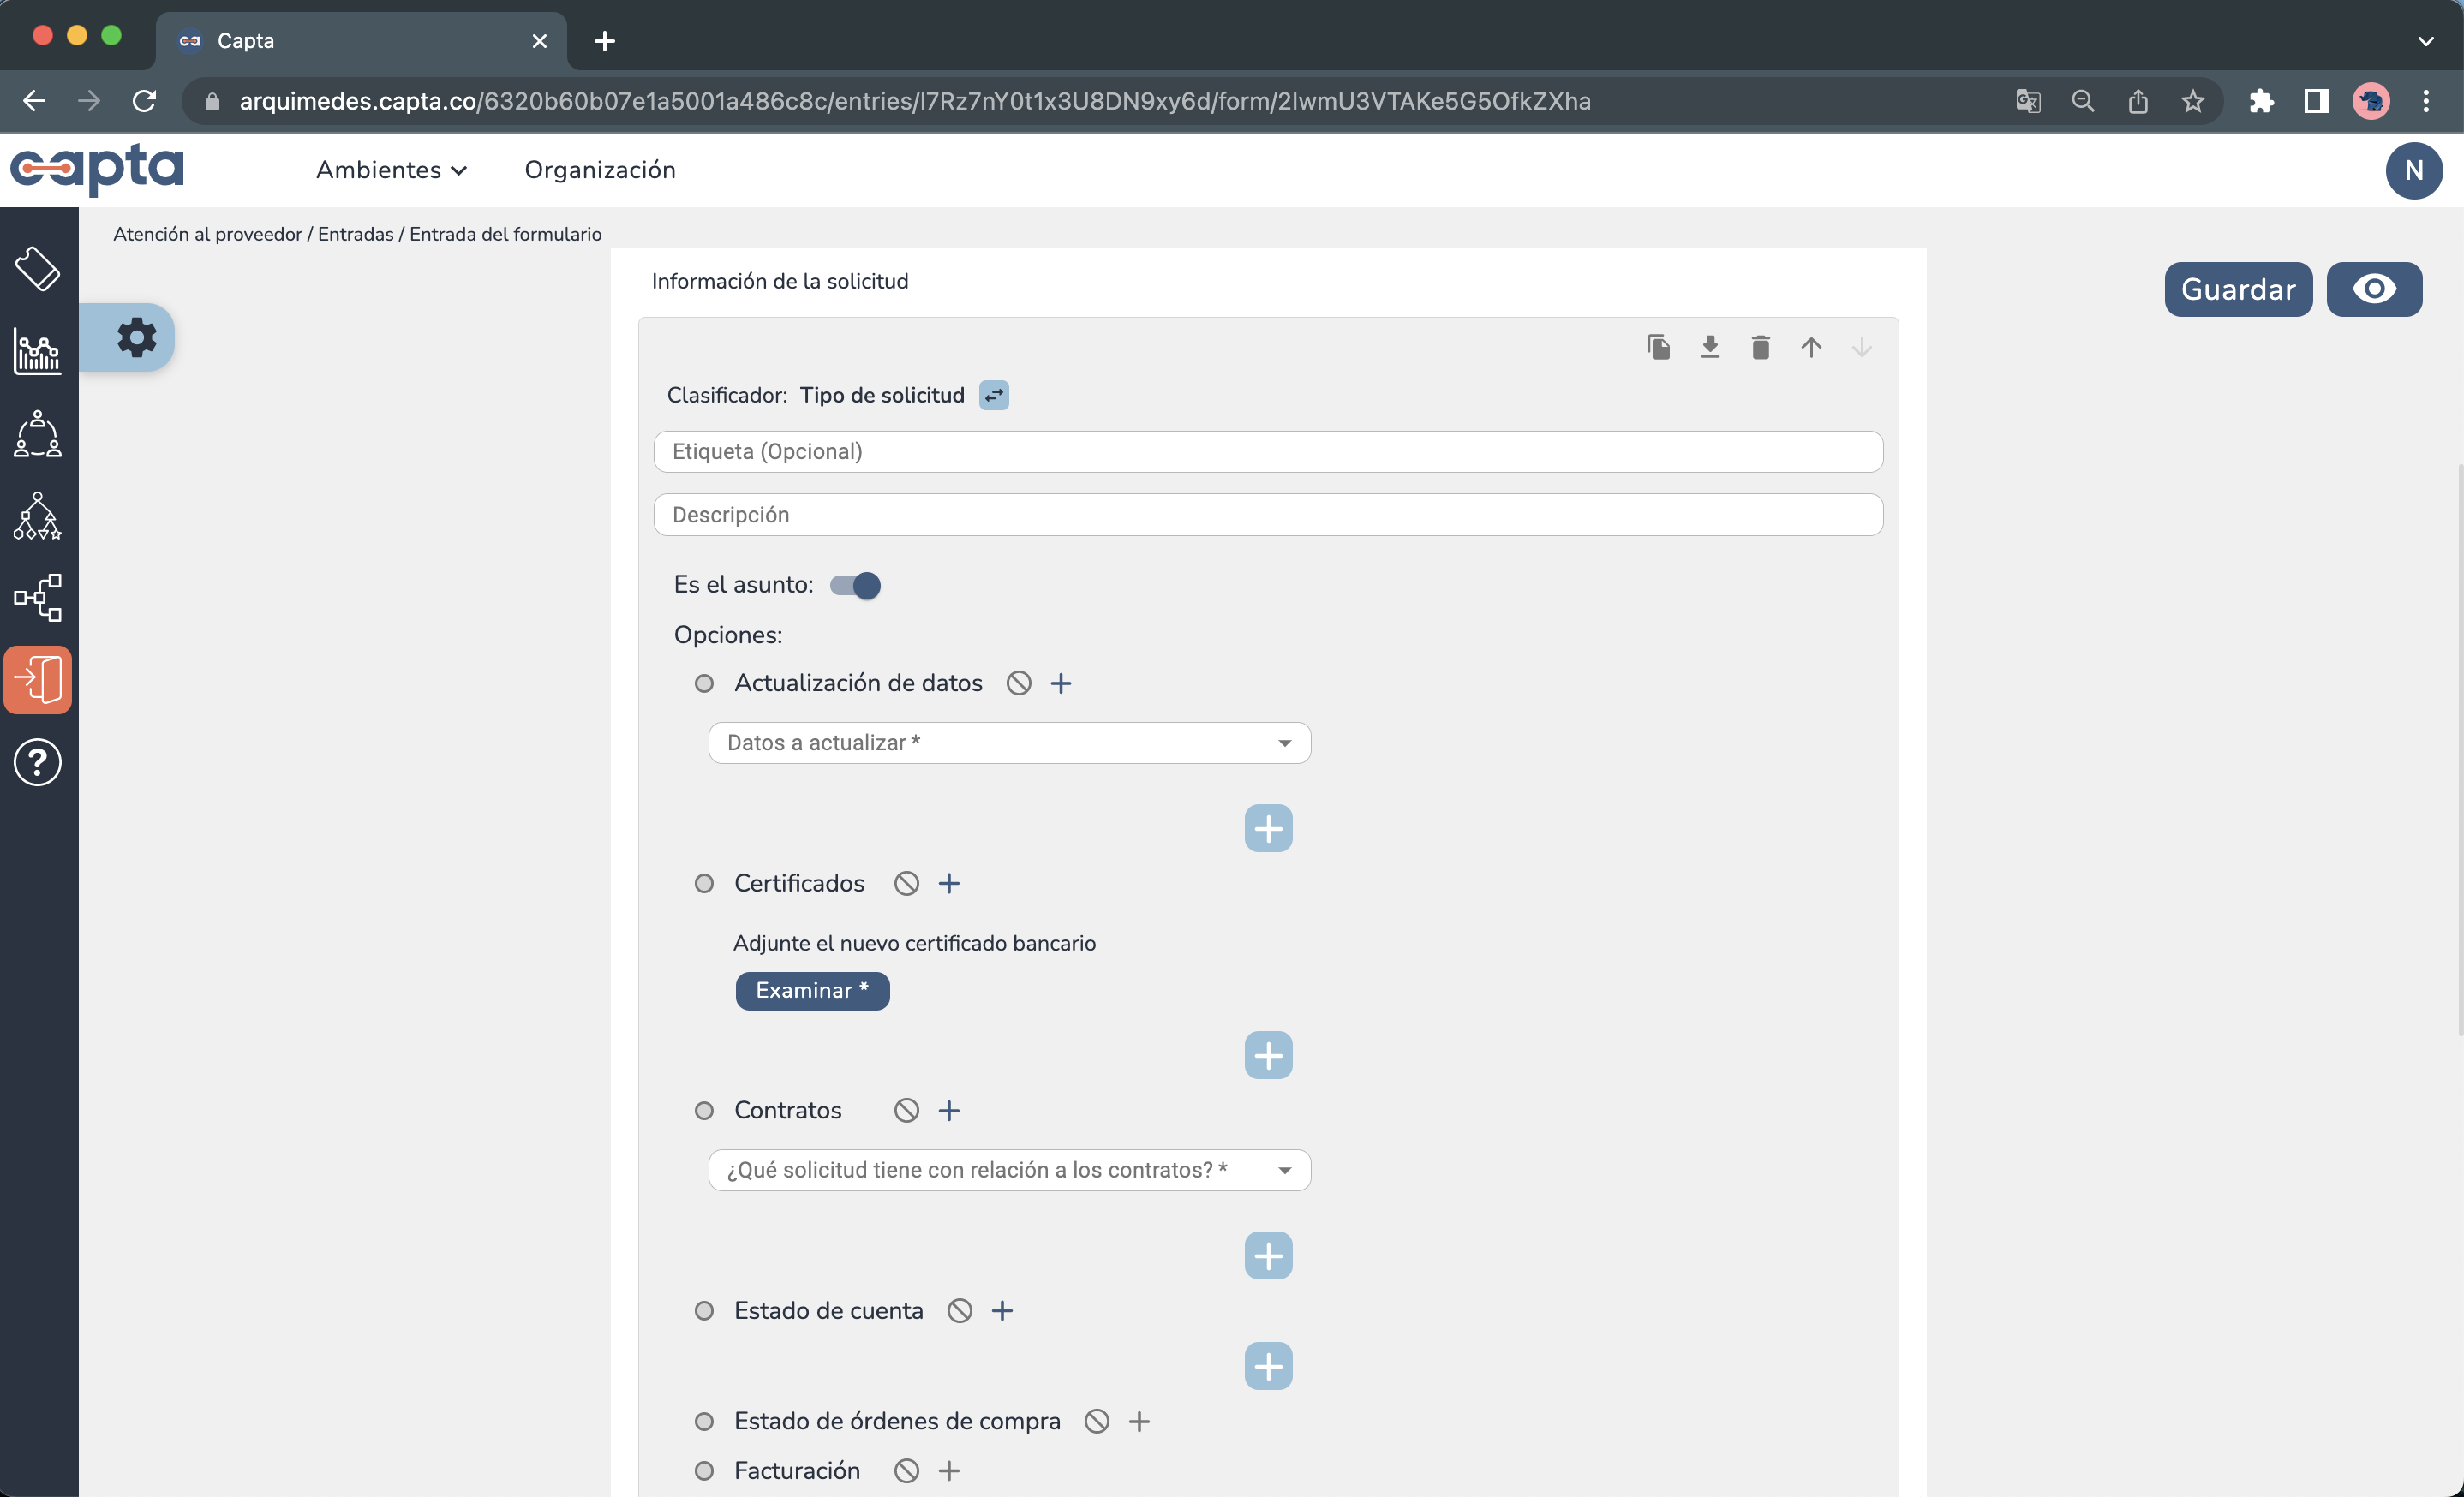Delete the question with trash icon

1761,347
